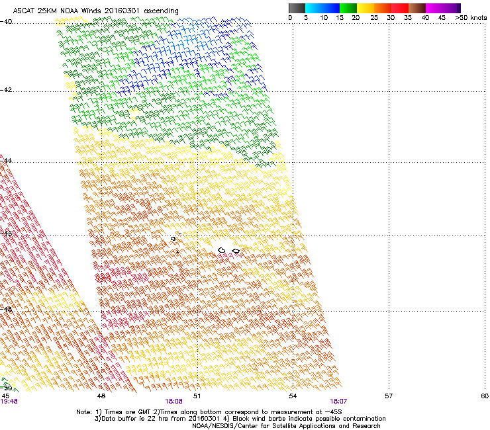Click the 45 longitude axis label
The image size is (490, 430).
tap(5, 396)
